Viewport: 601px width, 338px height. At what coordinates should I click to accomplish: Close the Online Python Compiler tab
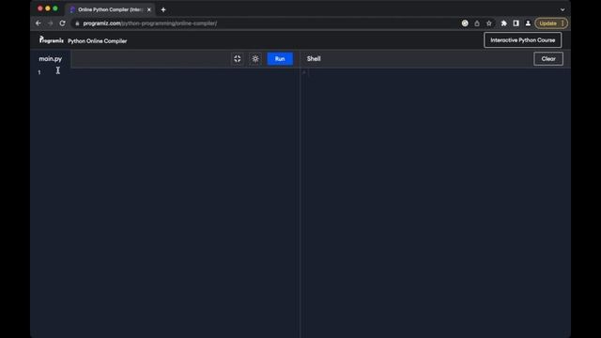click(x=149, y=9)
